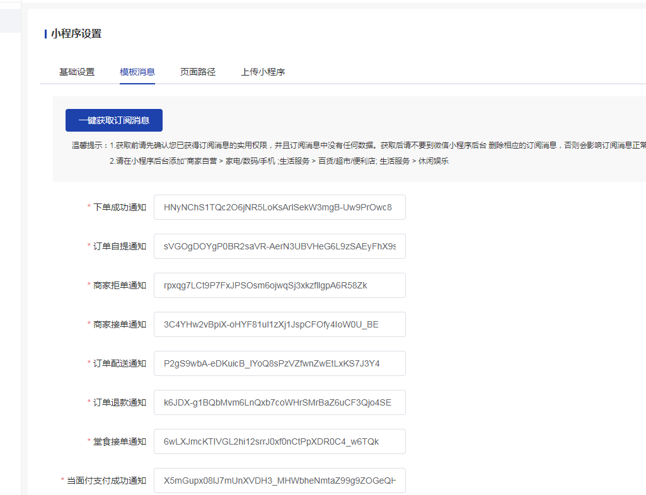Click the 订单配送通知 label
This screenshot has height=495, width=646.
click(x=120, y=363)
